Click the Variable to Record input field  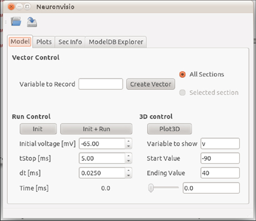click(101, 84)
